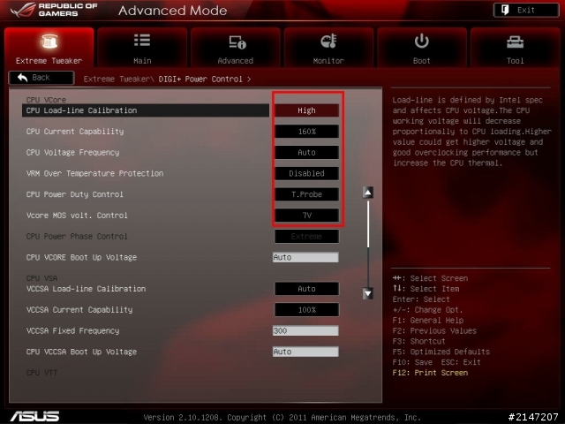This screenshot has width=565, height=424.
Task: Select CPU Current Capability label
Action: tap(75, 132)
